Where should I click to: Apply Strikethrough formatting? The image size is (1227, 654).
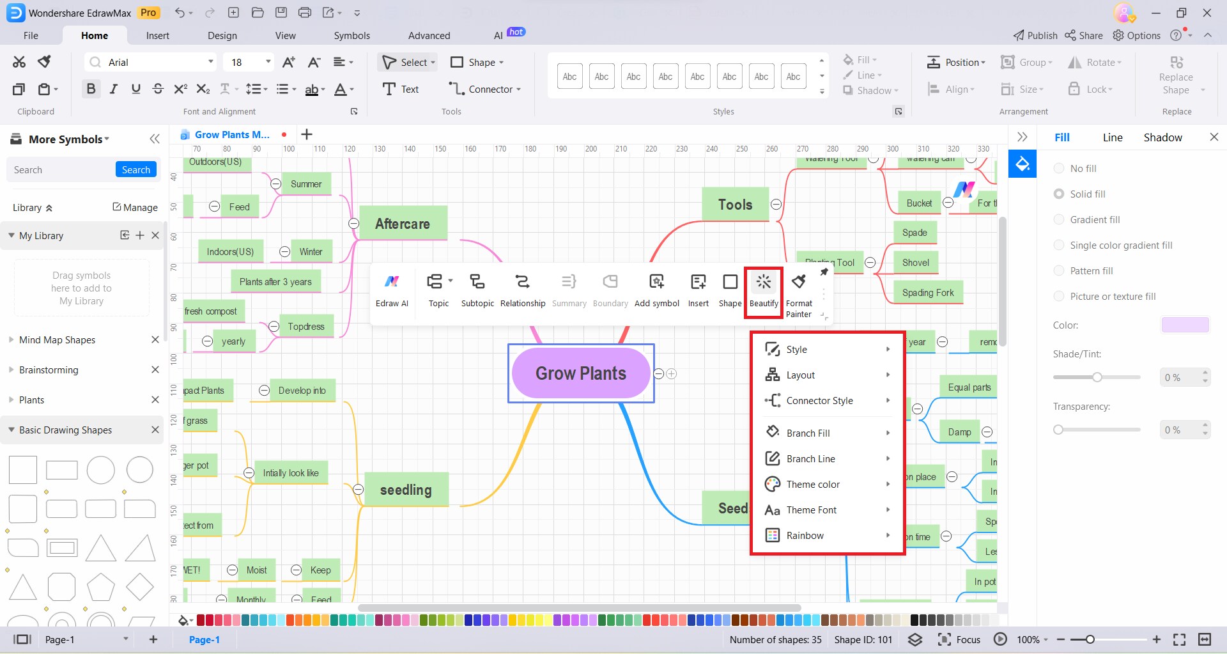pyautogui.click(x=158, y=89)
